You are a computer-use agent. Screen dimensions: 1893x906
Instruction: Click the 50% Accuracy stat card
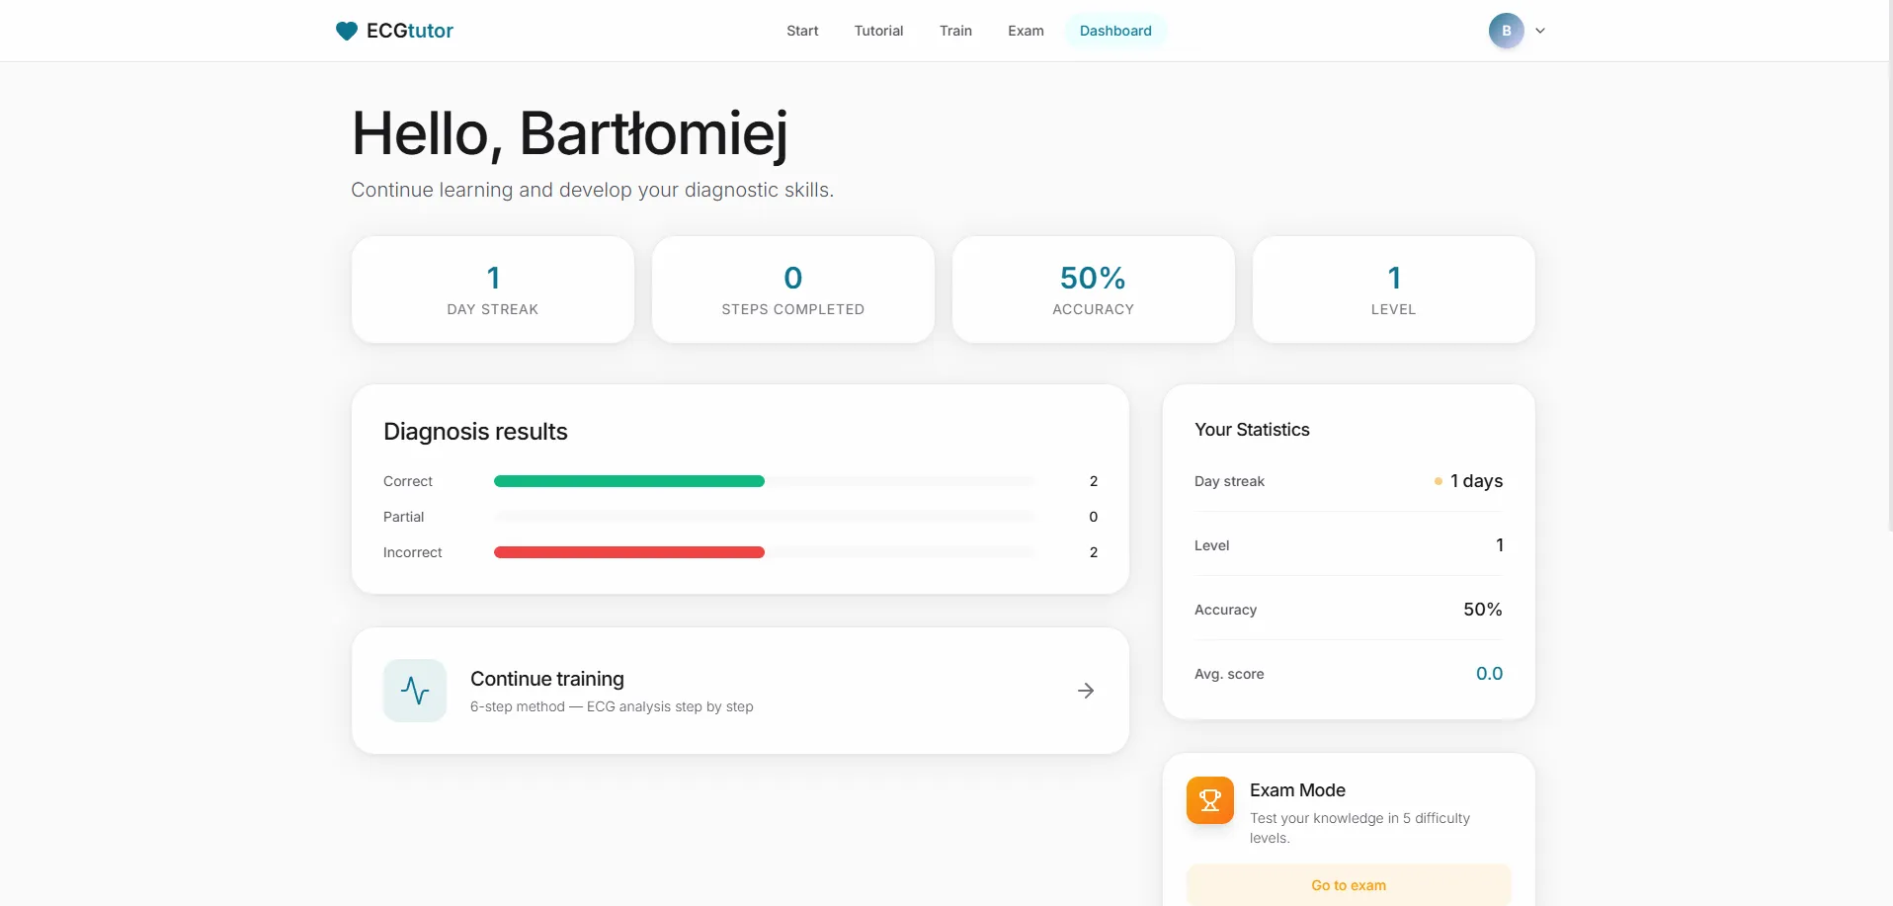click(1093, 289)
